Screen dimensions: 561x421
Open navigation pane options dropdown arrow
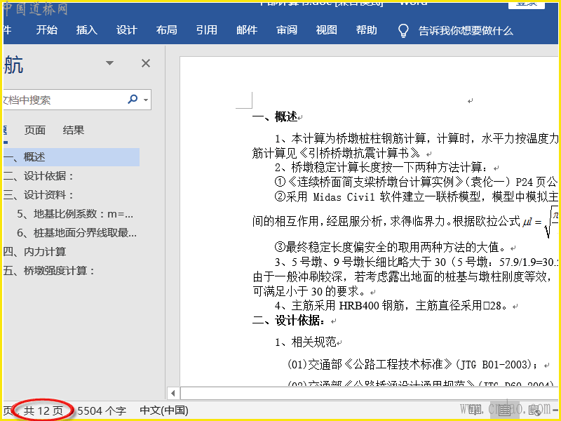[110, 63]
